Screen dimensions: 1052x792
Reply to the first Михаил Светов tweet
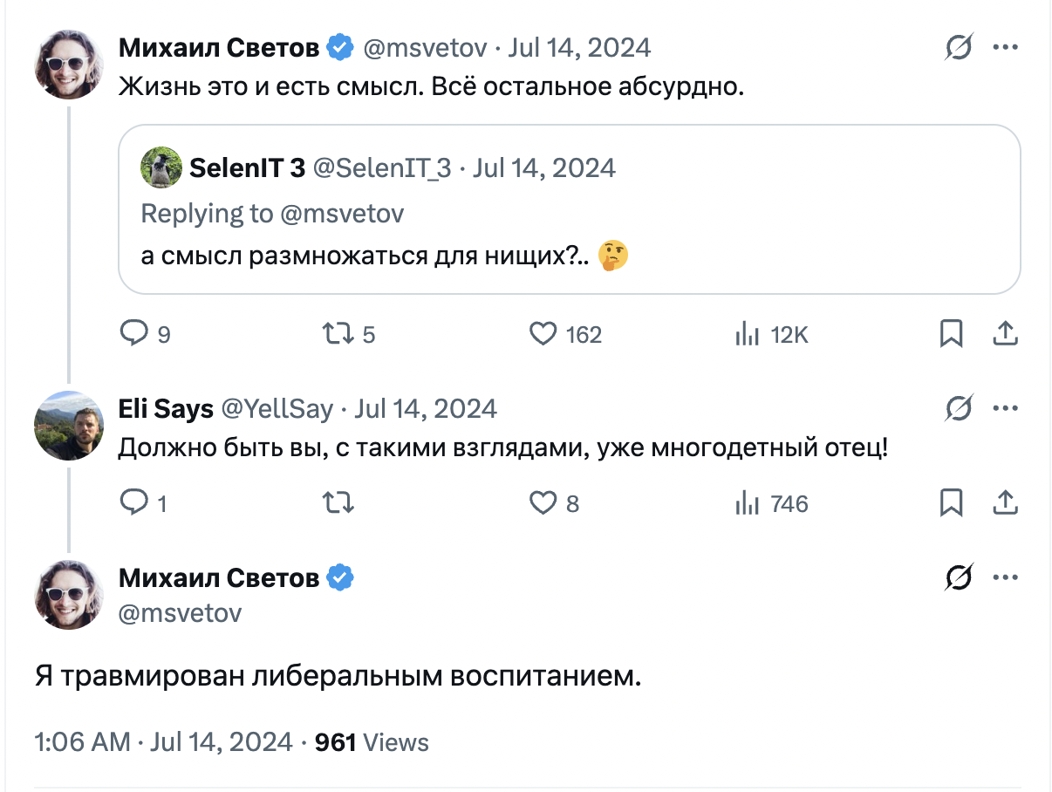tap(133, 333)
